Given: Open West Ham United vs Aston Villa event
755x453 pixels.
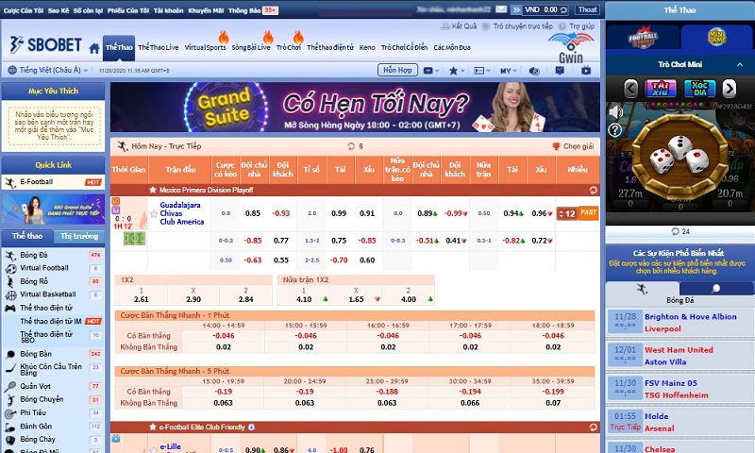Looking at the screenshot, I should [679, 356].
